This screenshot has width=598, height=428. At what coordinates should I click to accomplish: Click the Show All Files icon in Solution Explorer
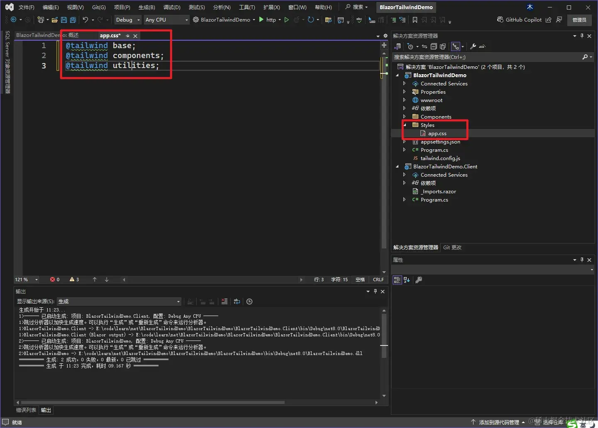coord(443,46)
